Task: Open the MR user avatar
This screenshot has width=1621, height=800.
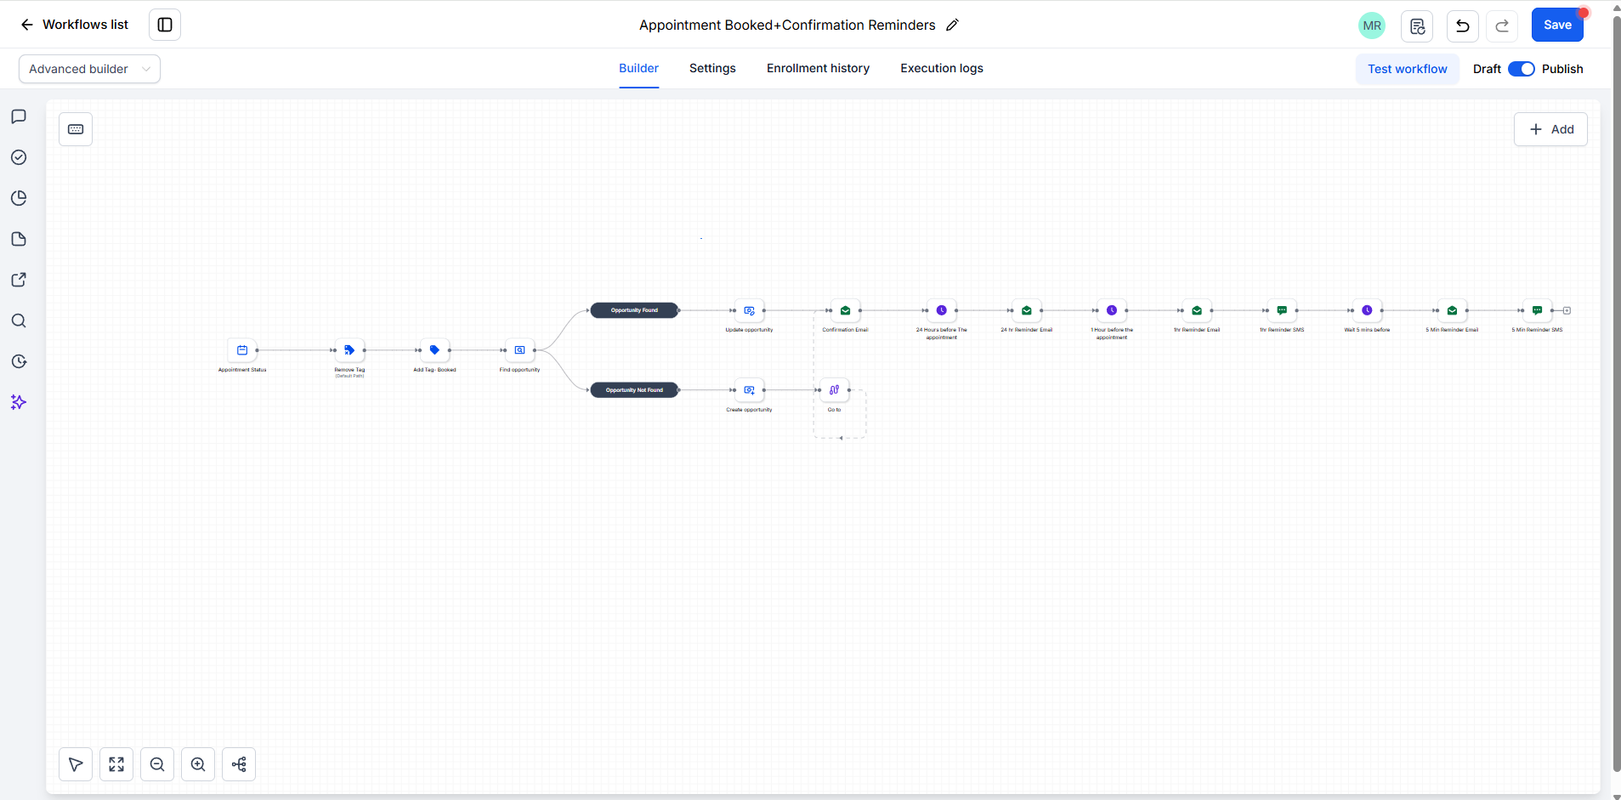Action: coord(1372,26)
